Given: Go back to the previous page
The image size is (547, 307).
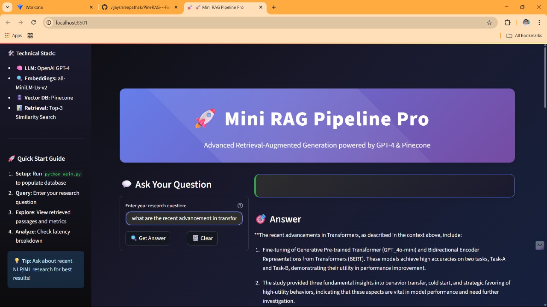Looking at the screenshot, I should click(x=8, y=23).
